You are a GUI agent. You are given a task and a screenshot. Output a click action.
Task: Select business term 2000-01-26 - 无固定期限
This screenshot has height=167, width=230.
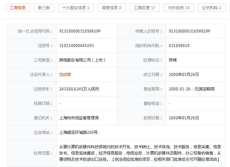(x=192, y=89)
